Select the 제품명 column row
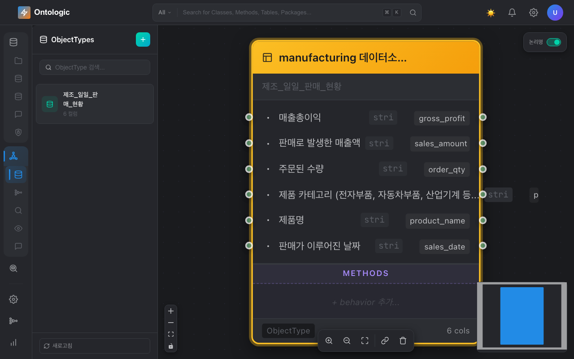Viewport: 574px width, 359px height. (366, 220)
